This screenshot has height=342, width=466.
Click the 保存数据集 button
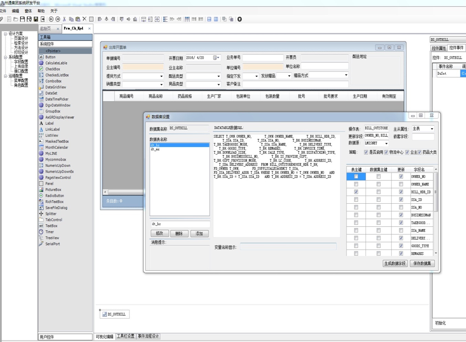pyautogui.click(x=422, y=264)
